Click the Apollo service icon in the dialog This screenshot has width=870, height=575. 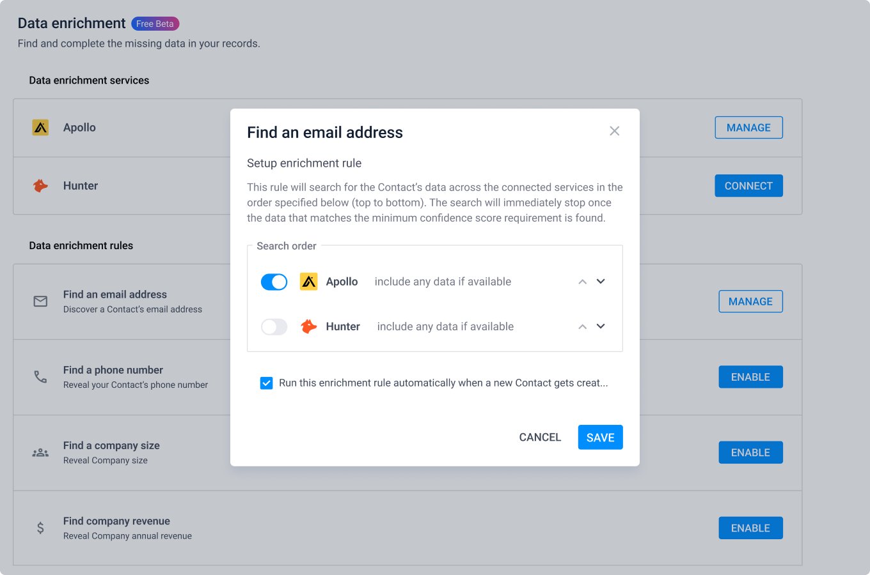308,281
